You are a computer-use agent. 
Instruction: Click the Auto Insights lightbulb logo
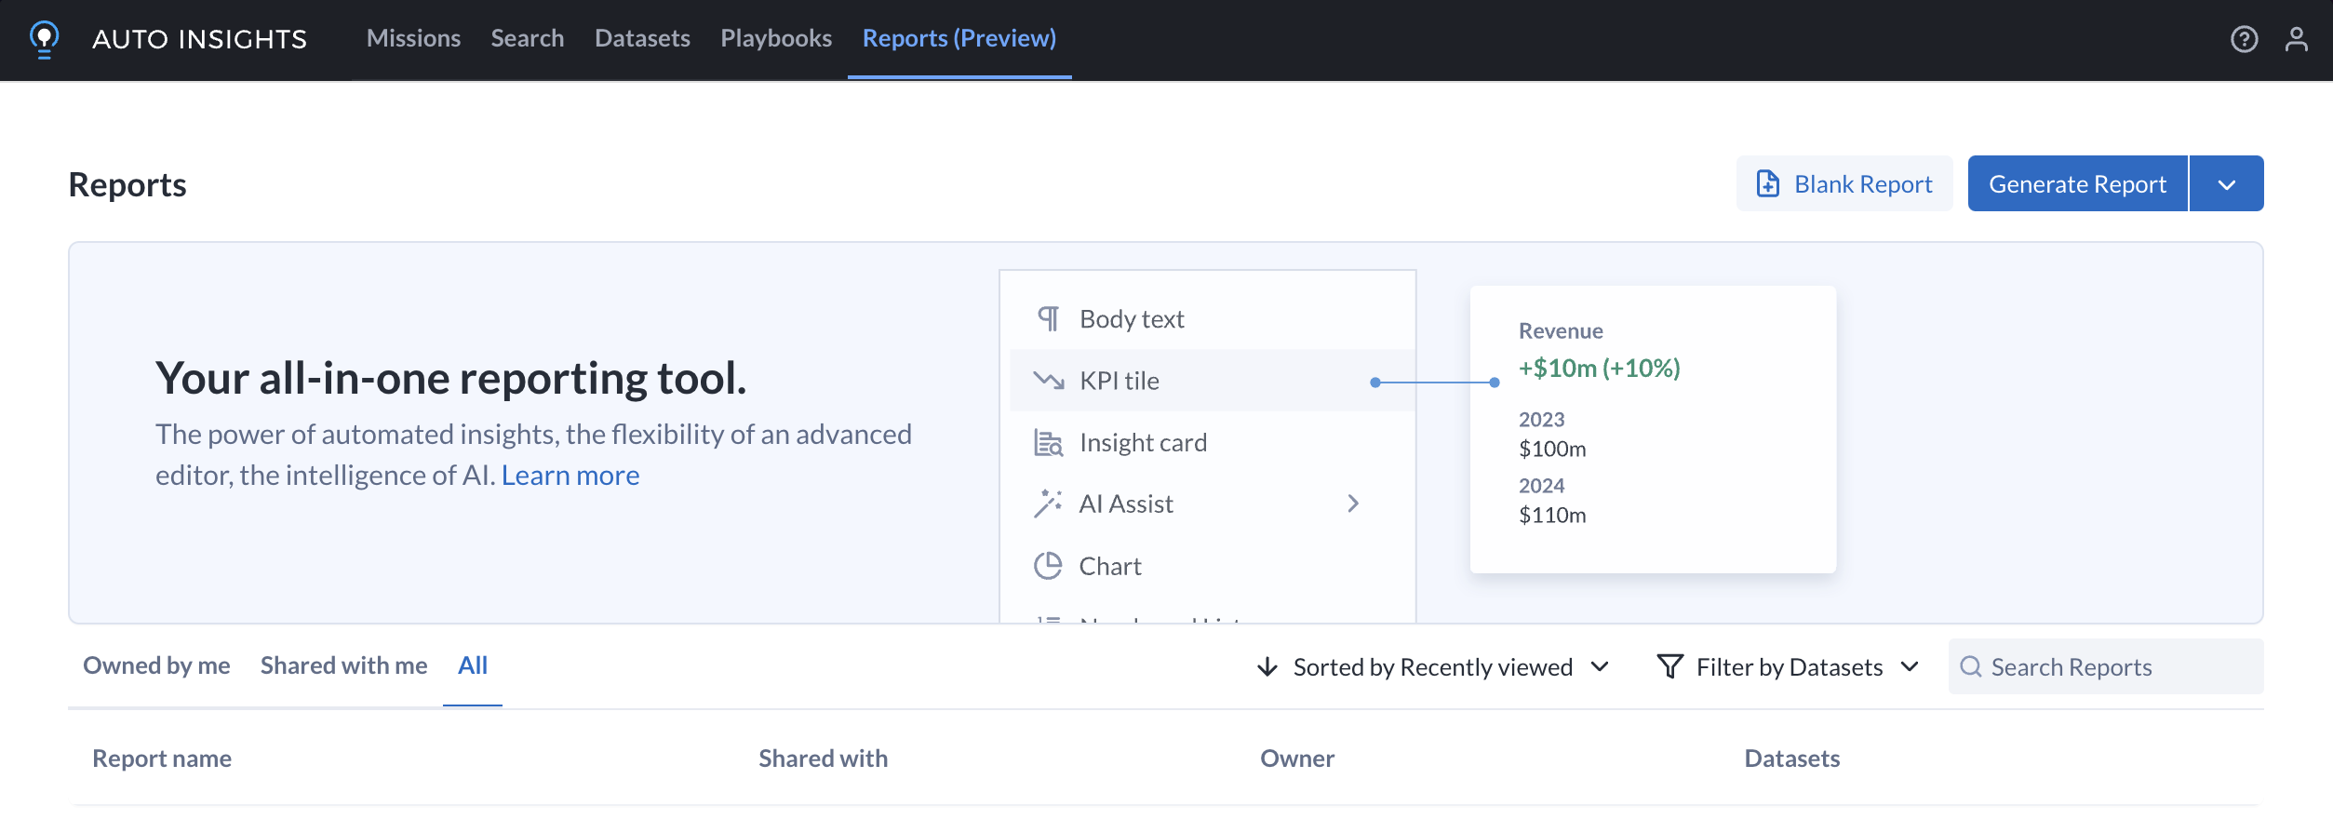pyautogui.click(x=44, y=39)
